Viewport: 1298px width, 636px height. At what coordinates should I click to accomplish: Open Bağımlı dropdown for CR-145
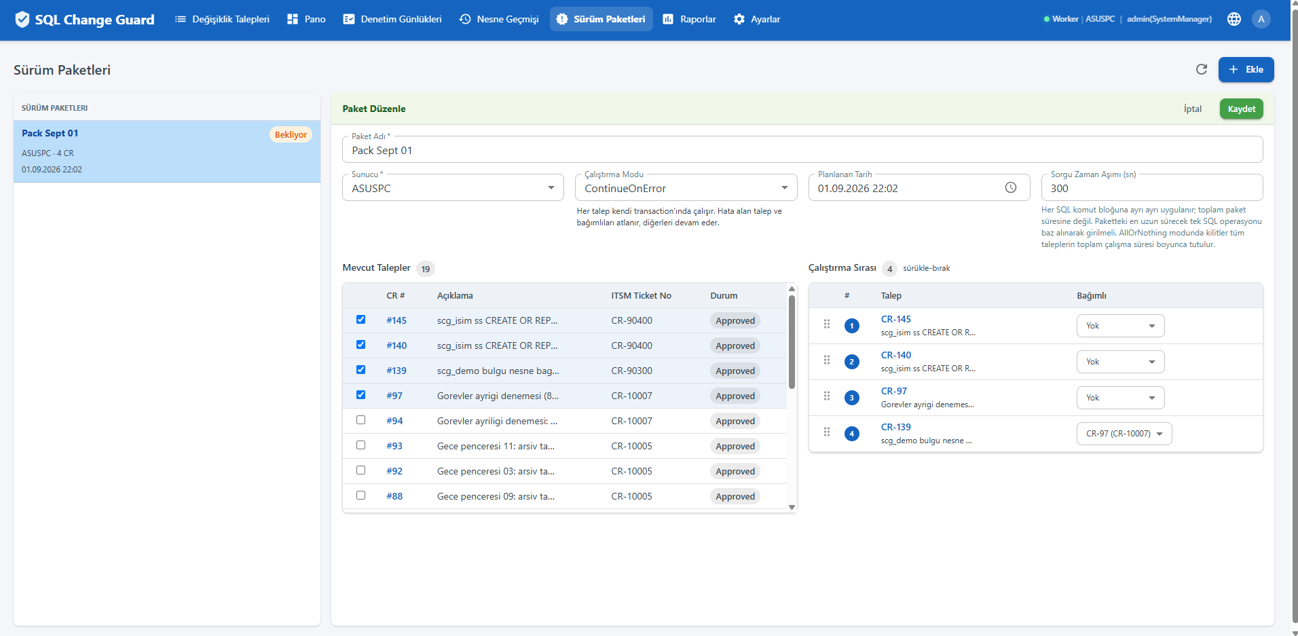[1120, 326]
